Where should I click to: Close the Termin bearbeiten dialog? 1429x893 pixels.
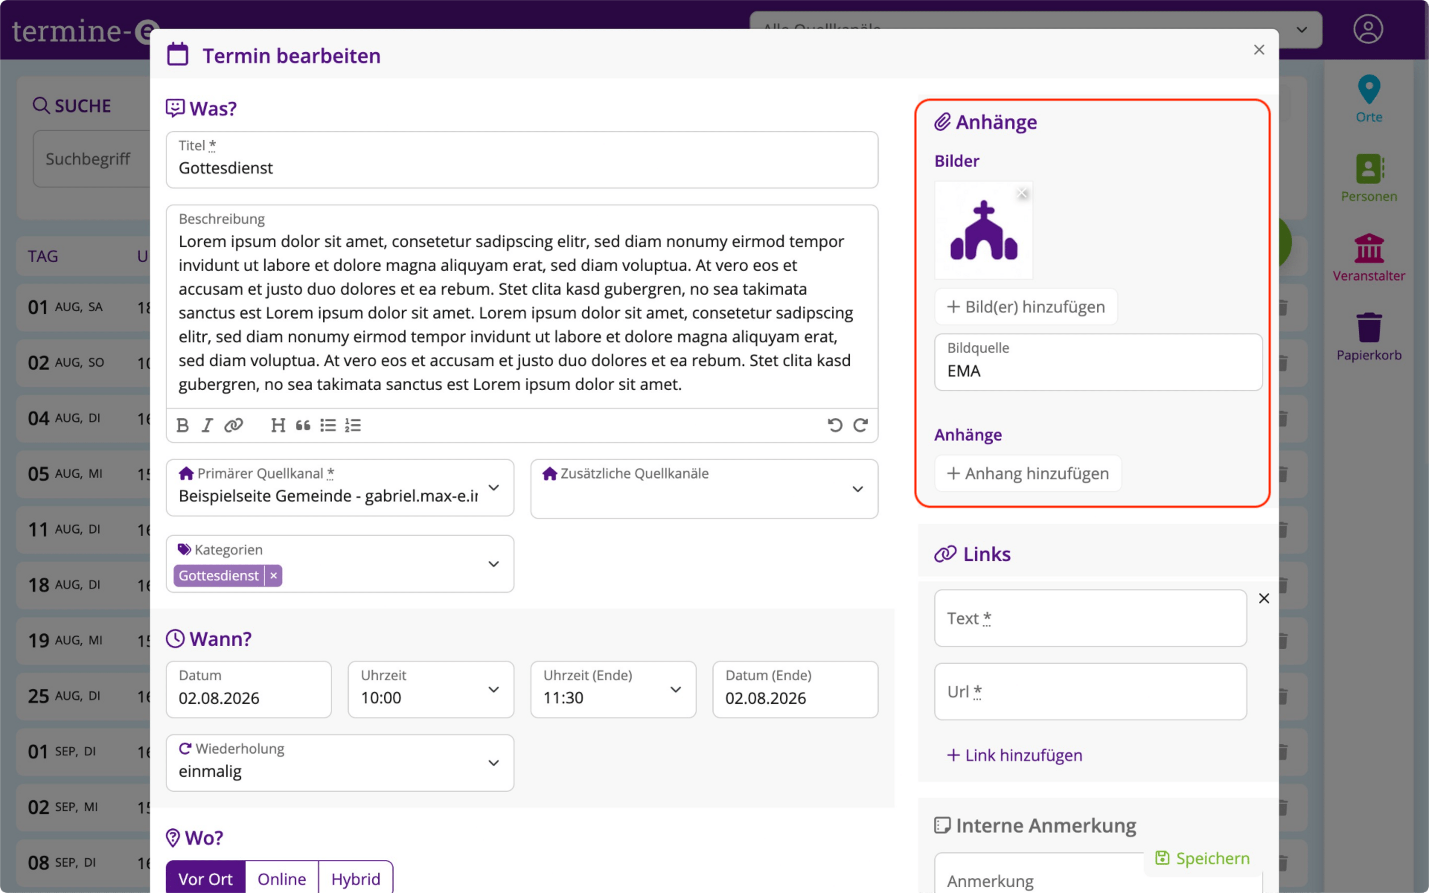coord(1259,50)
